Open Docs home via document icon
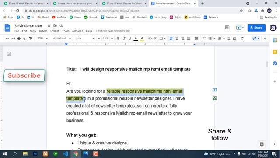 7,28
